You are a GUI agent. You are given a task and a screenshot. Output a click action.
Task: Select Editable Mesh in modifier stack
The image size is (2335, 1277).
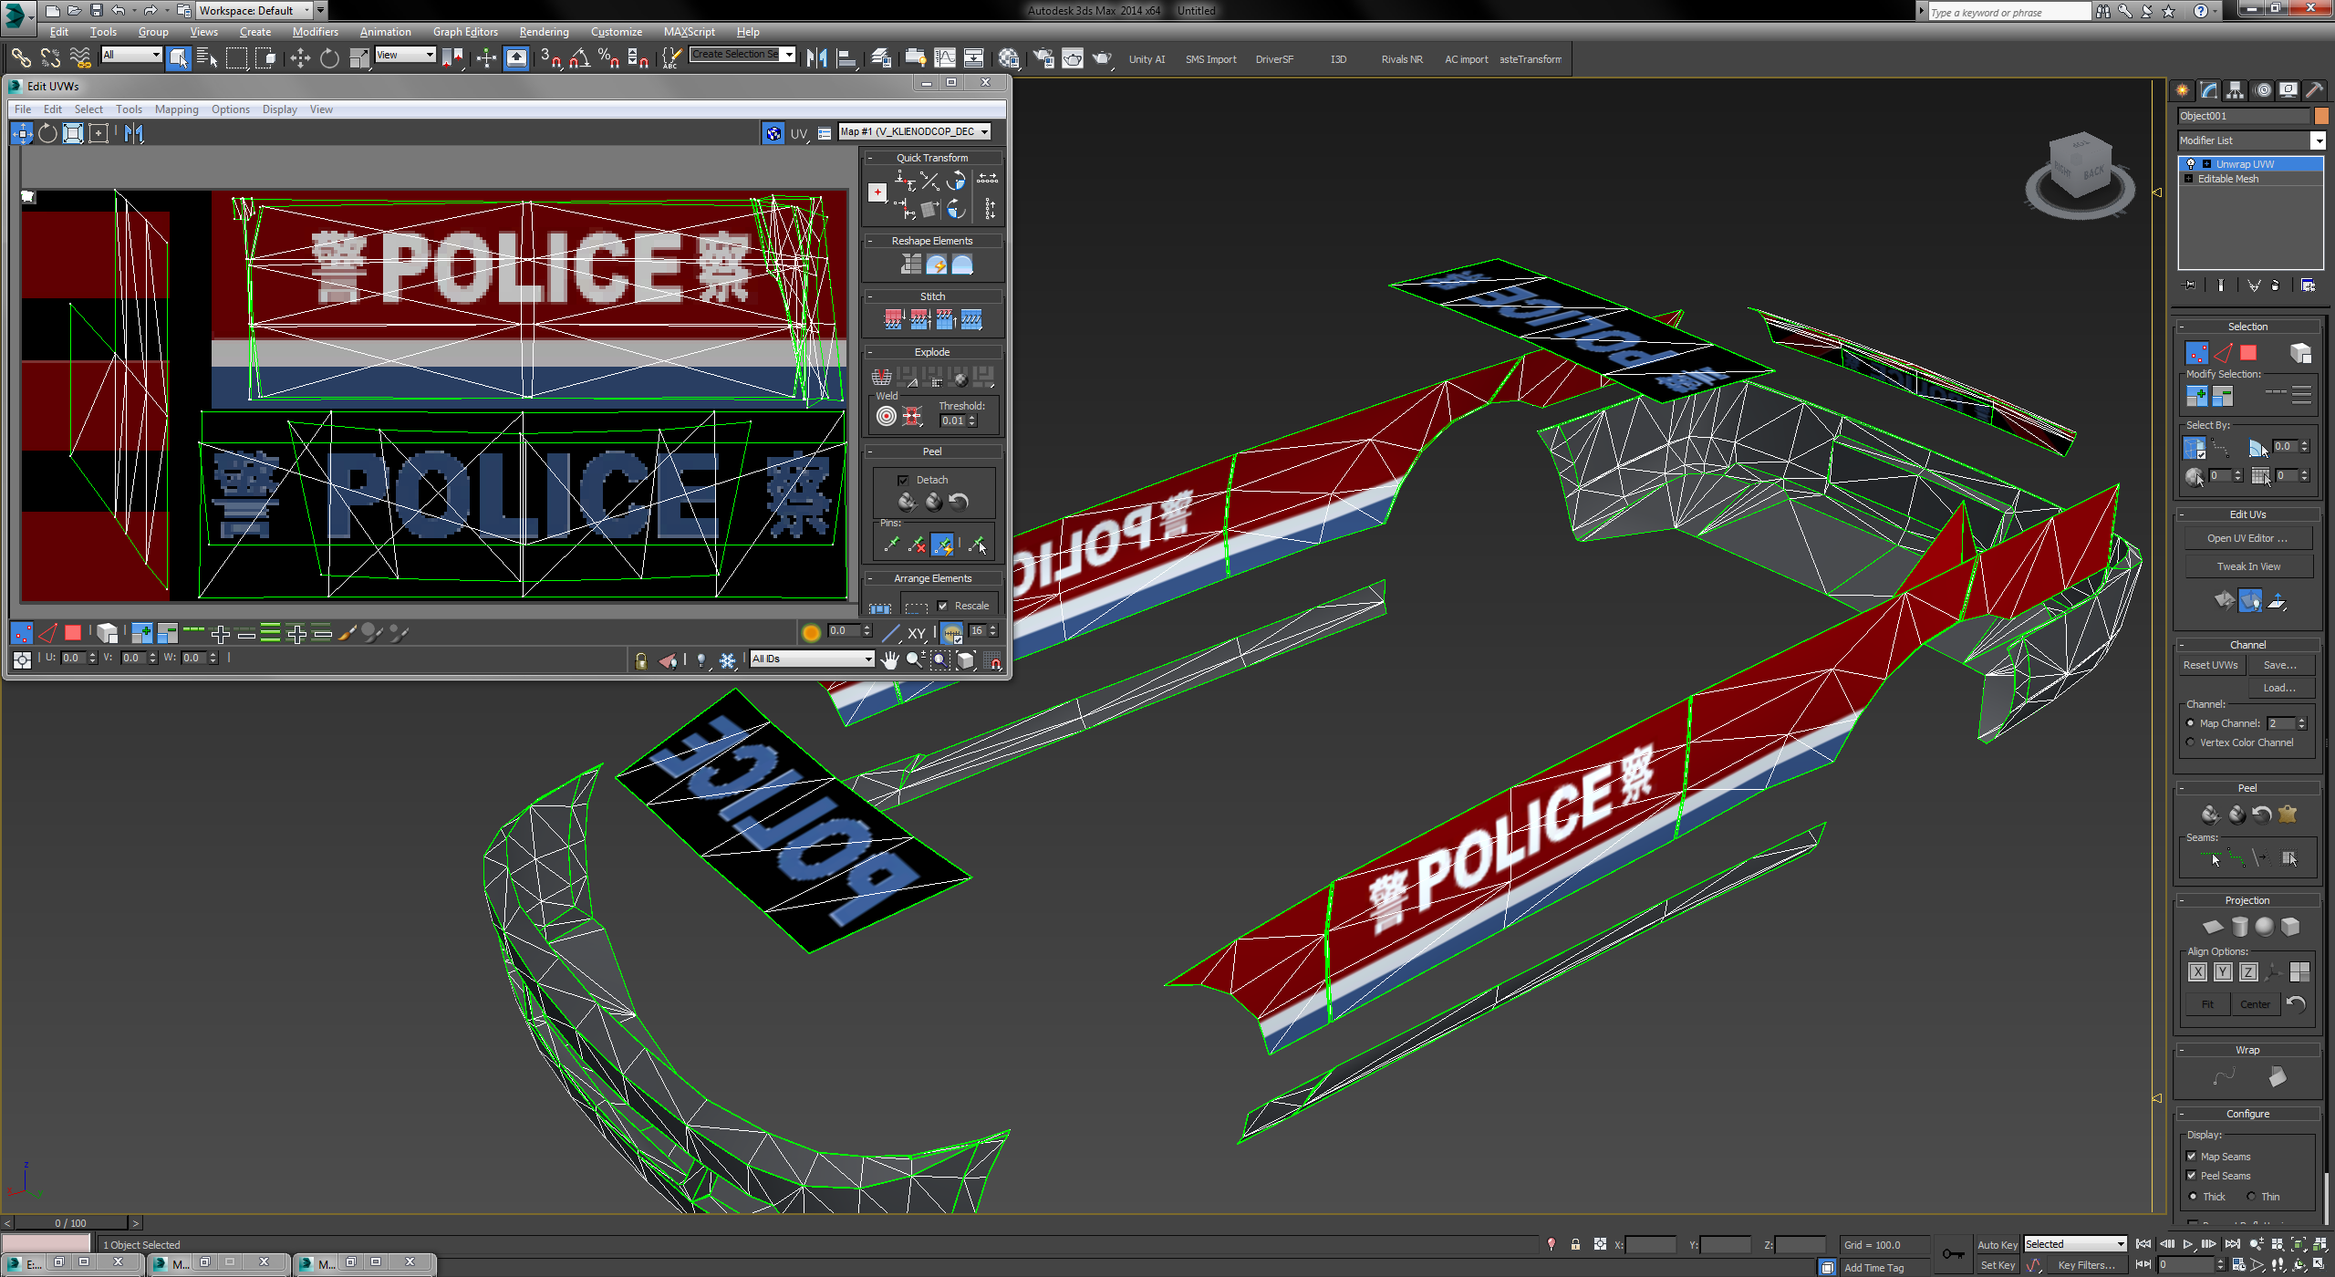(x=2227, y=179)
